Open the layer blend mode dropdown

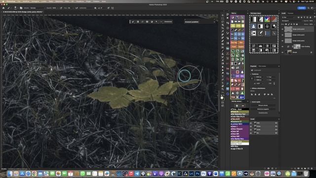tap(292, 21)
